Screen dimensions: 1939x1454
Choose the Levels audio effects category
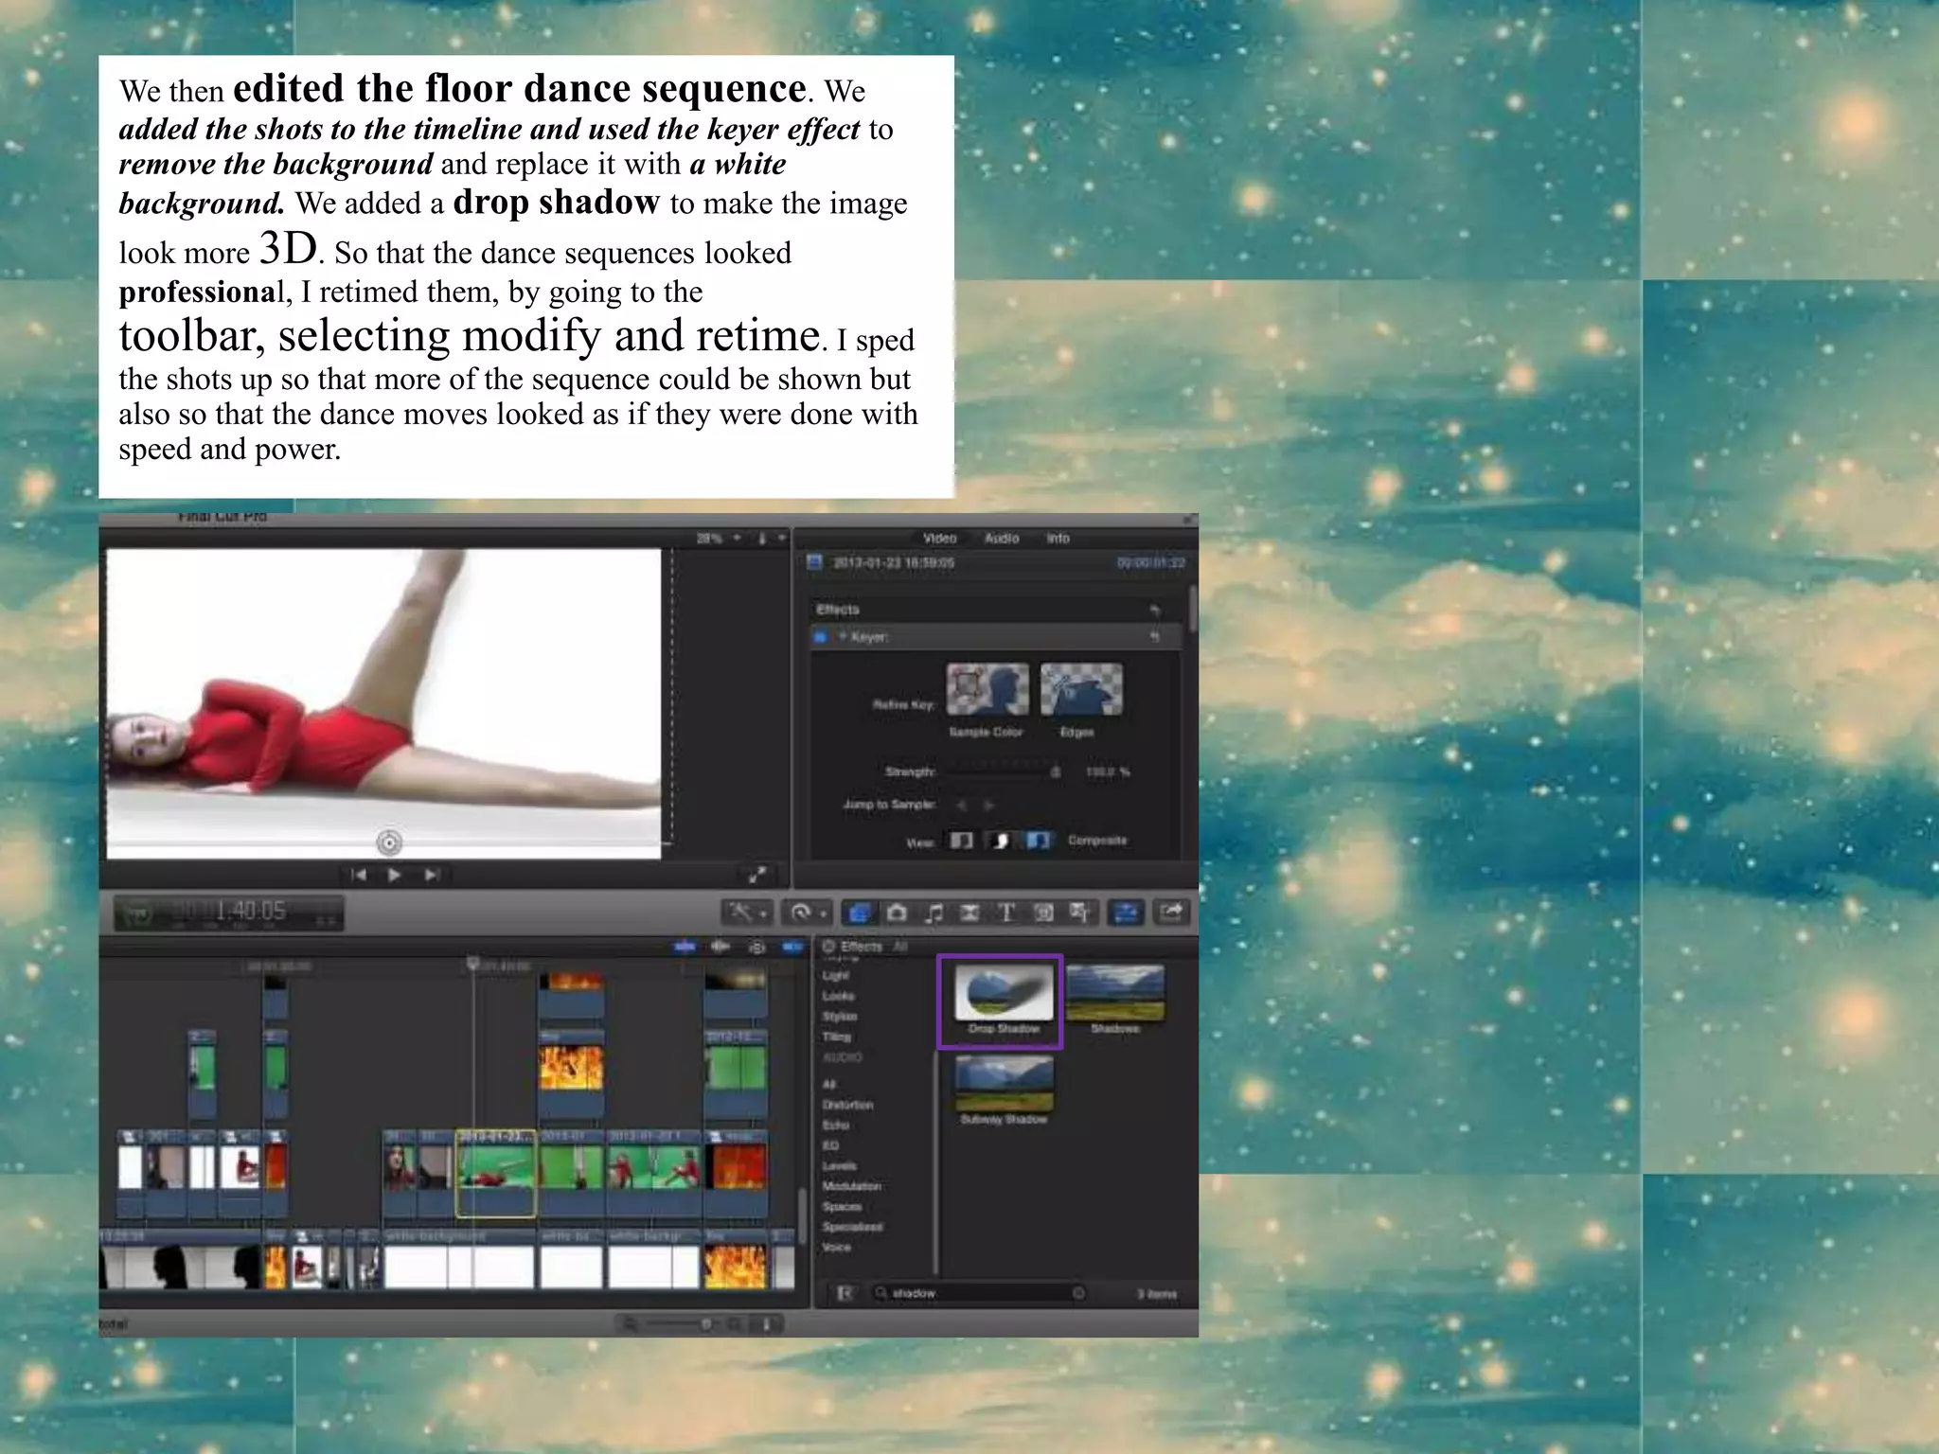click(839, 1166)
